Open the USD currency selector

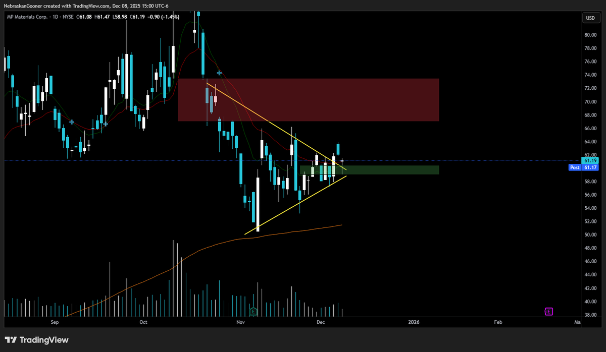[590, 18]
